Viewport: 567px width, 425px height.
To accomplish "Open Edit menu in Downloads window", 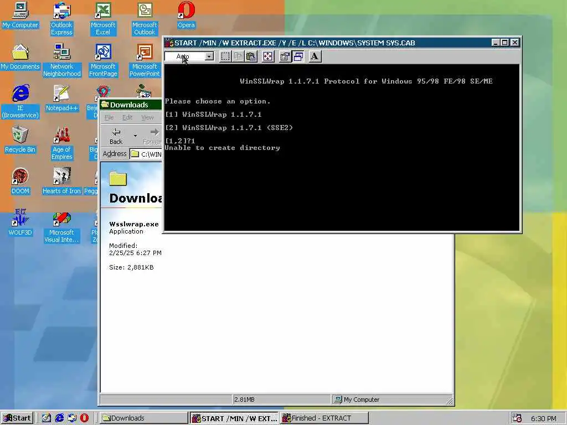I will point(127,117).
